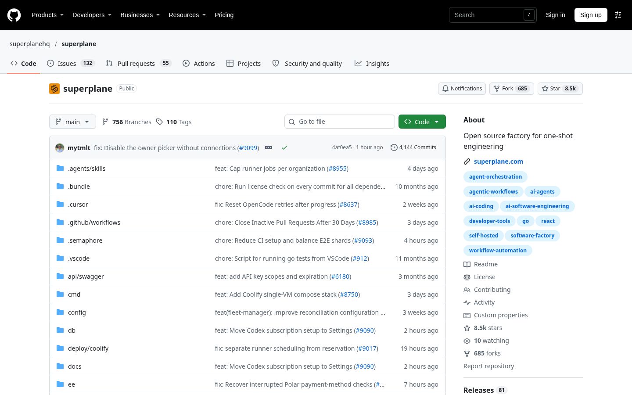632x395 pixels.
Task: Switch to the Issues tab
Action: (x=71, y=64)
